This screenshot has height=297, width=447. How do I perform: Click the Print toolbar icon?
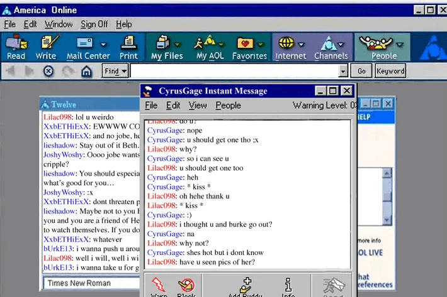point(128,47)
